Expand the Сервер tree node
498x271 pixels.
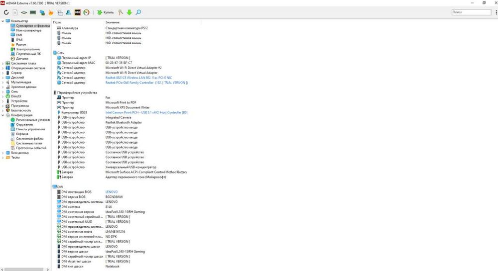[x=3, y=73]
